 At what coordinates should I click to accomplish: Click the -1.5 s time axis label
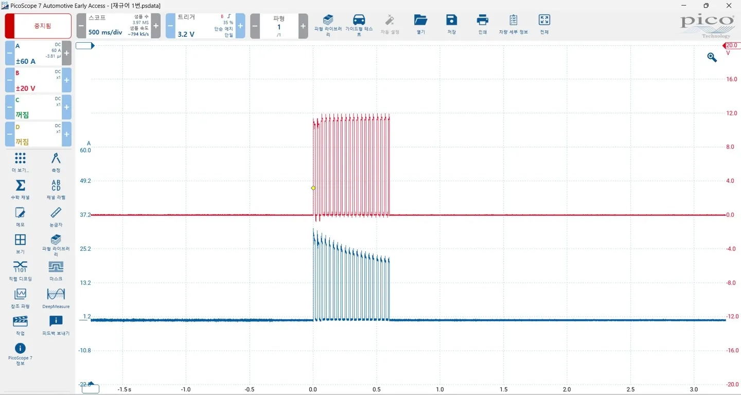click(124, 389)
